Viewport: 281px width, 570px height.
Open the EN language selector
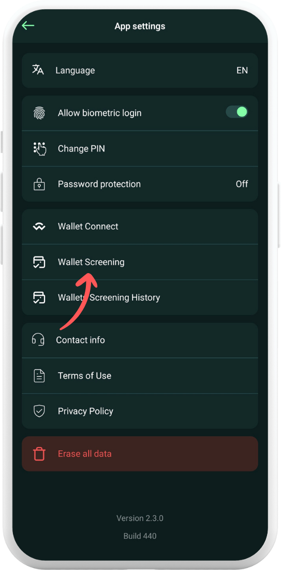[x=242, y=70]
